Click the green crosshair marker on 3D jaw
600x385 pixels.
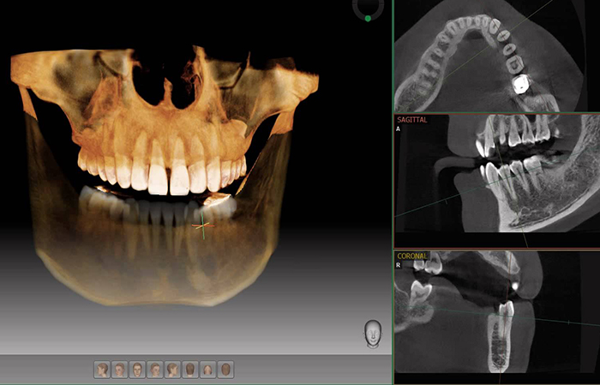tap(202, 226)
